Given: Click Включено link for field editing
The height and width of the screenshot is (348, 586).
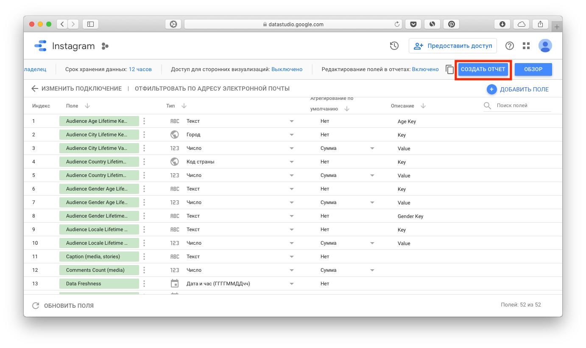Looking at the screenshot, I should [x=425, y=69].
